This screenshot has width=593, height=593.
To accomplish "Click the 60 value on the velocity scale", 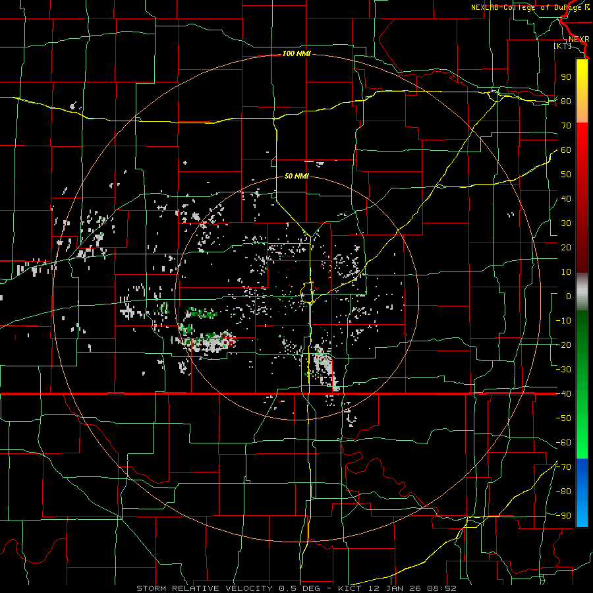I will [x=566, y=150].
